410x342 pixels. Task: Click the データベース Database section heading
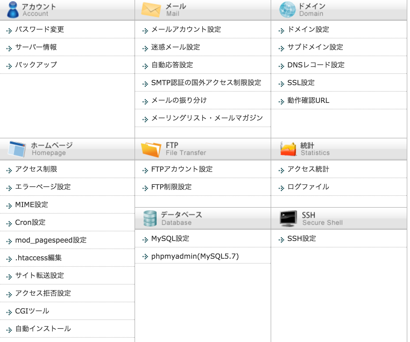[182, 218]
